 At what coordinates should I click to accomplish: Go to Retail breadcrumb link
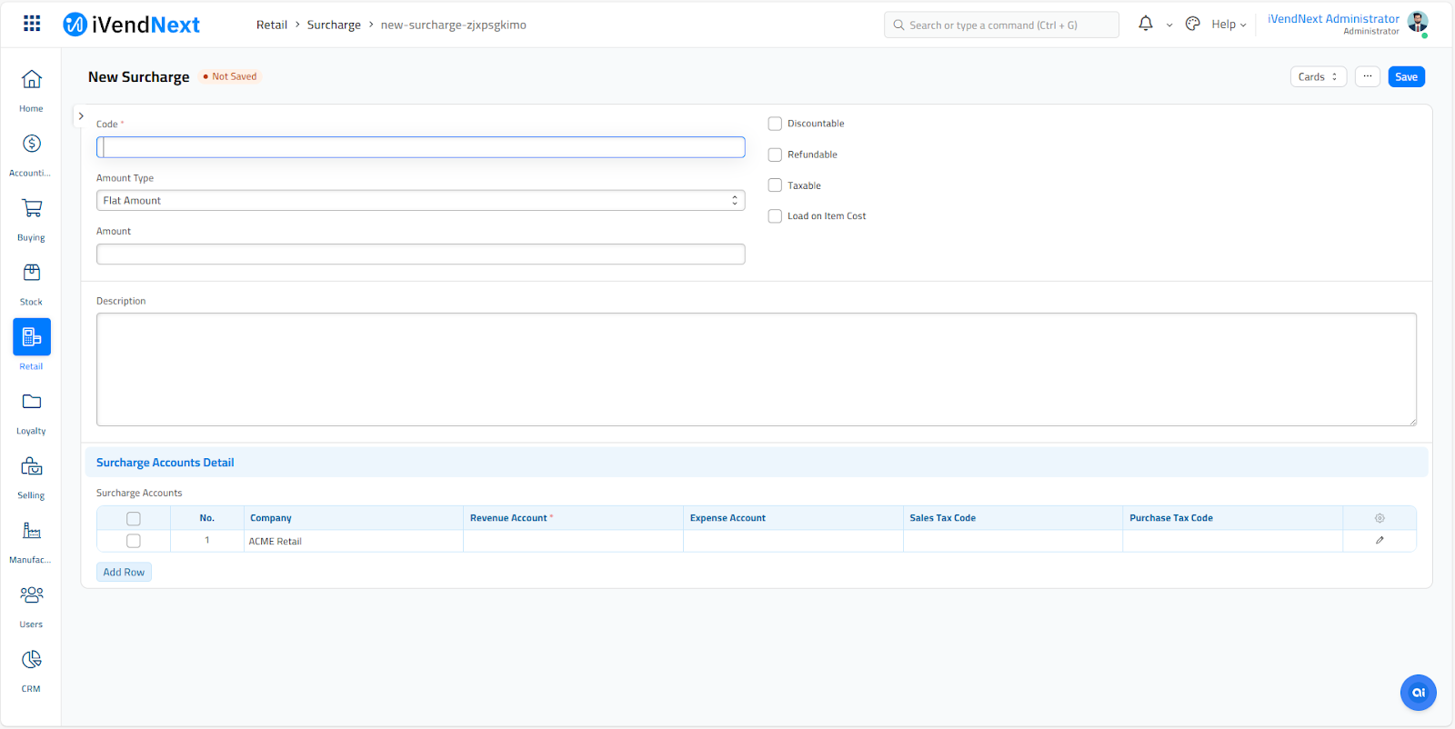tap(271, 25)
